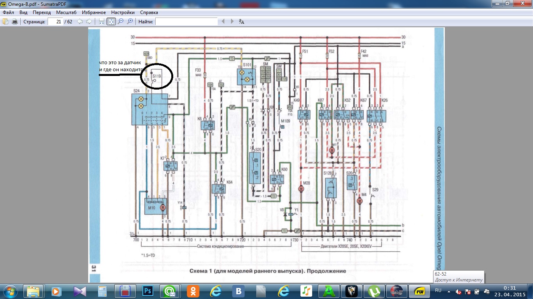Select Fit Page view icon
Screen dimensions: 533x299
pos(111,21)
